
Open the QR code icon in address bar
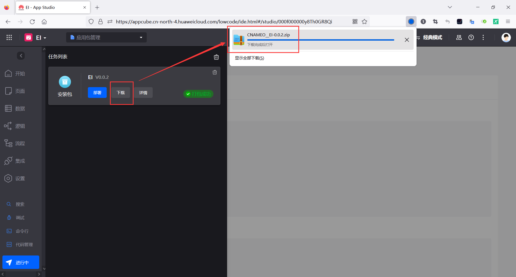point(355,22)
